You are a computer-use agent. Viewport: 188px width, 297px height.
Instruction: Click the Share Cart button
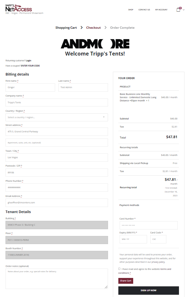click(125, 281)
